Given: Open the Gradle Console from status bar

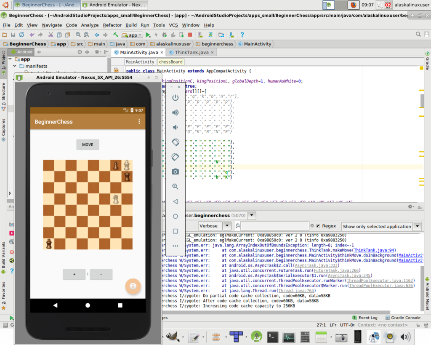Looking at the screenshot, I should 403,318.
